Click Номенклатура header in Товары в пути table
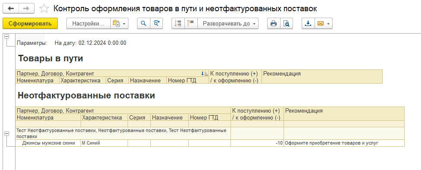Image resolution: width=421 pixels, height=170 pixels. (37, 80)
